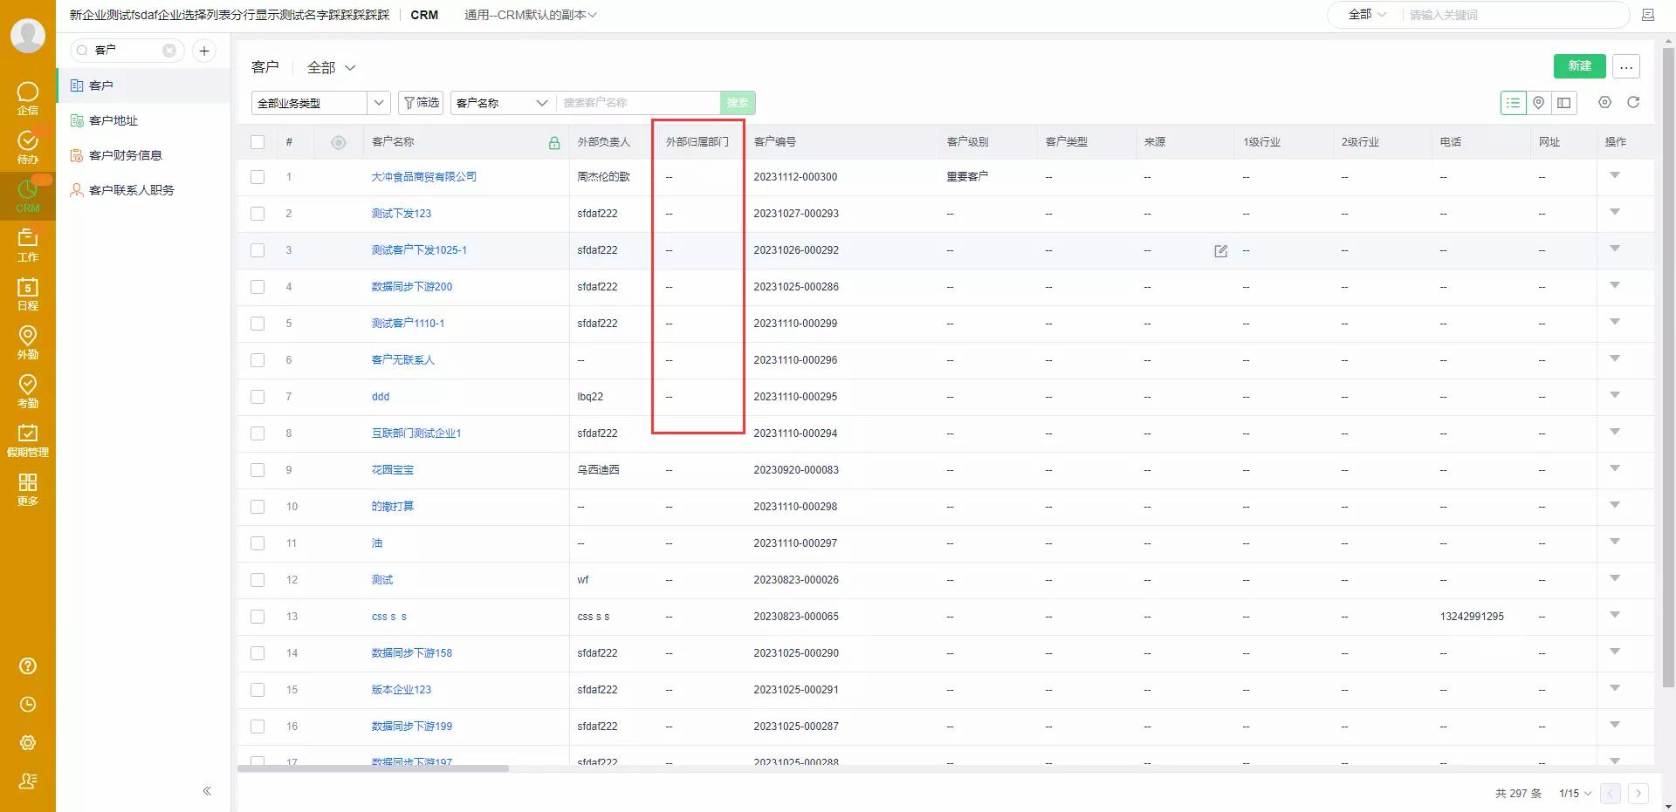Open the CRM module in left bar
This screenshot has width=1676, height=812.
pyautogui.click(x=28, y=195)
